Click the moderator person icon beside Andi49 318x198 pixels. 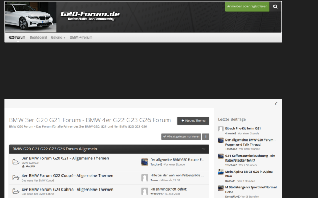[23, 166]
